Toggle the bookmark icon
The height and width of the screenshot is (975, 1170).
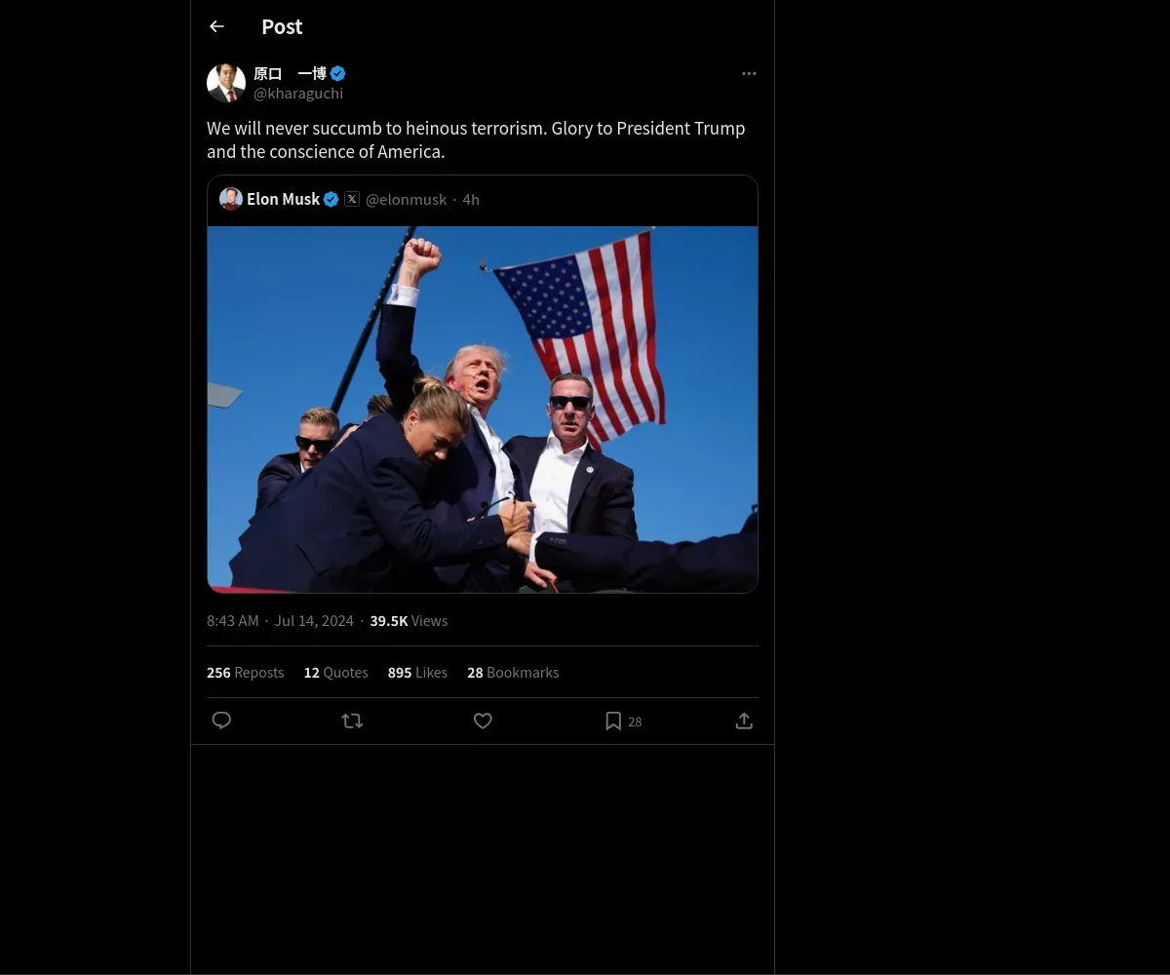tap(613, 721)
